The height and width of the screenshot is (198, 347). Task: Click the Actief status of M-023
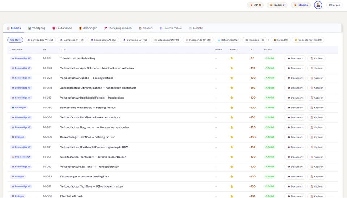pyautogui.click(x=270, y=68)
